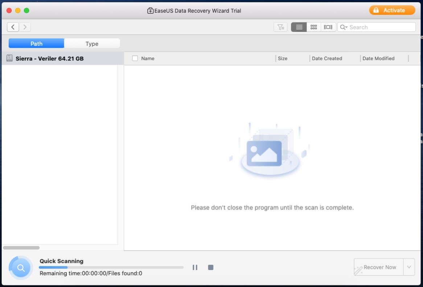Image resolution: width=423 pixels, height=287 pixels.
Task: Open the Recover Now dropdown arrow
Action: point(409,267)
